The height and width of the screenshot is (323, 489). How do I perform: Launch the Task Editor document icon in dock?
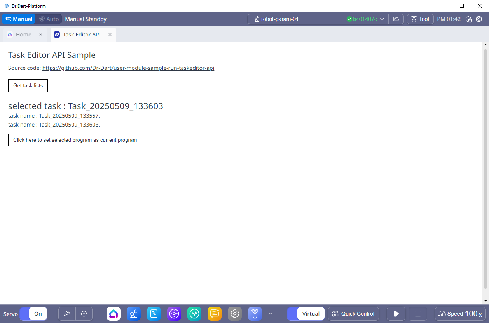[154, 314]
